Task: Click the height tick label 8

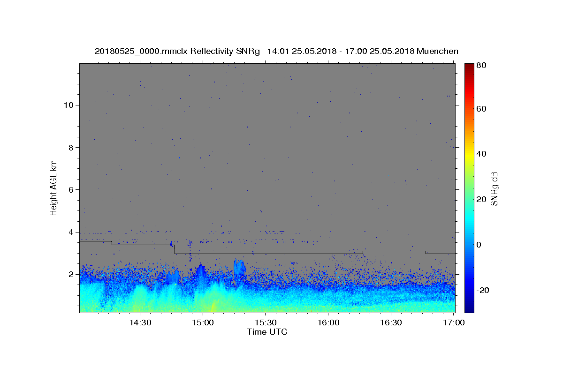Action: [71, 147]
